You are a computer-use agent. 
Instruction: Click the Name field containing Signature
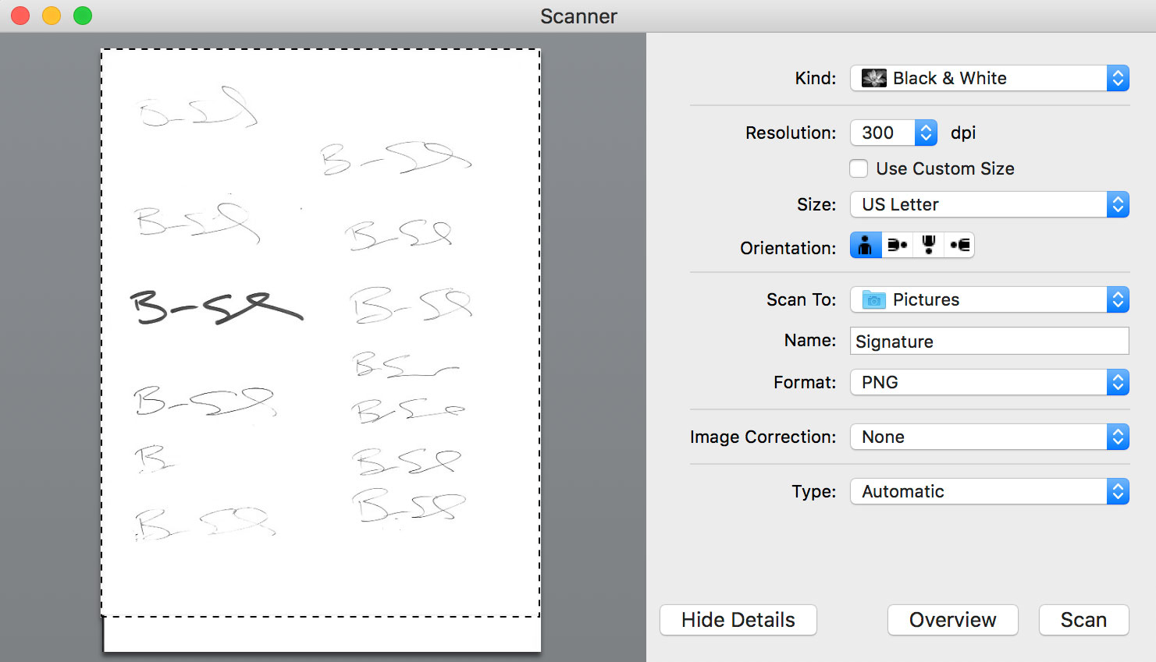pos(989,342)
